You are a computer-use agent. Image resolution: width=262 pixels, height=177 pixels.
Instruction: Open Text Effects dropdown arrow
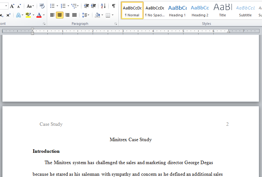pos(22,15)
